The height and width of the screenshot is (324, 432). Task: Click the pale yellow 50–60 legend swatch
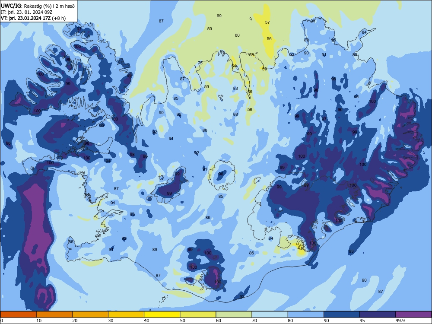[198, 314]
